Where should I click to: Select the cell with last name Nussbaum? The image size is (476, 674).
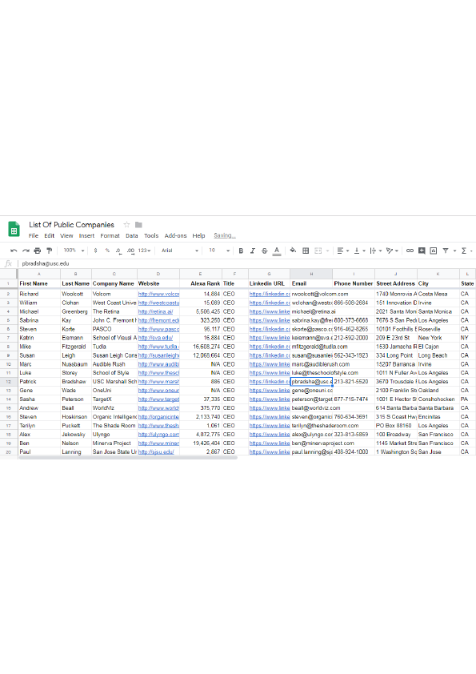tap(76, 364)
